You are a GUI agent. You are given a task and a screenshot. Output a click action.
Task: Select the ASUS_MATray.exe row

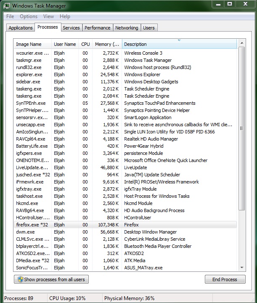[125, 268]
